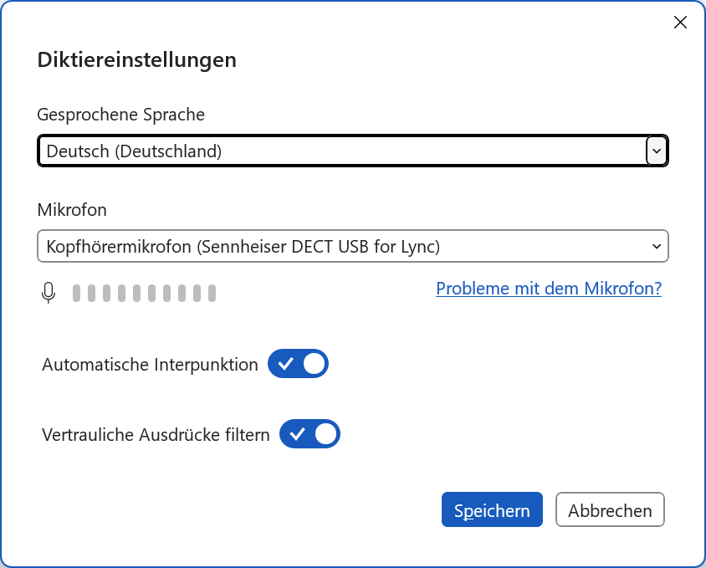Click the microphone icon beside level meter
Viewport: 706px width, 568px height.
(x=49, y=293)
